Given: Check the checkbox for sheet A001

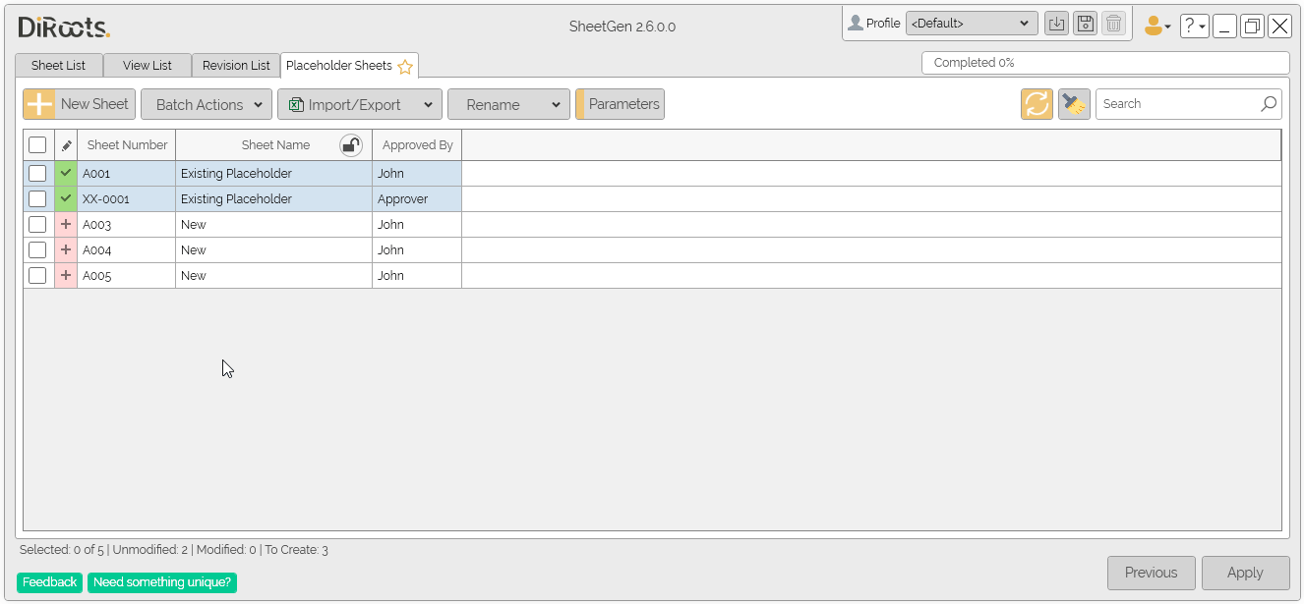Looking at the screenshot, I should tap(37, 174).
